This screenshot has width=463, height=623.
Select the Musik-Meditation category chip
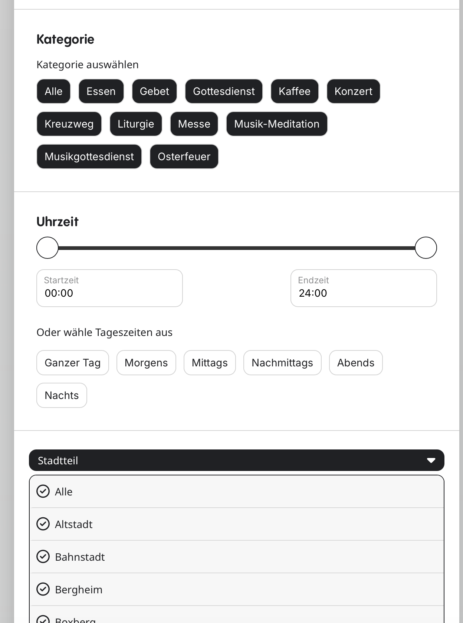[x=277, y=124]
